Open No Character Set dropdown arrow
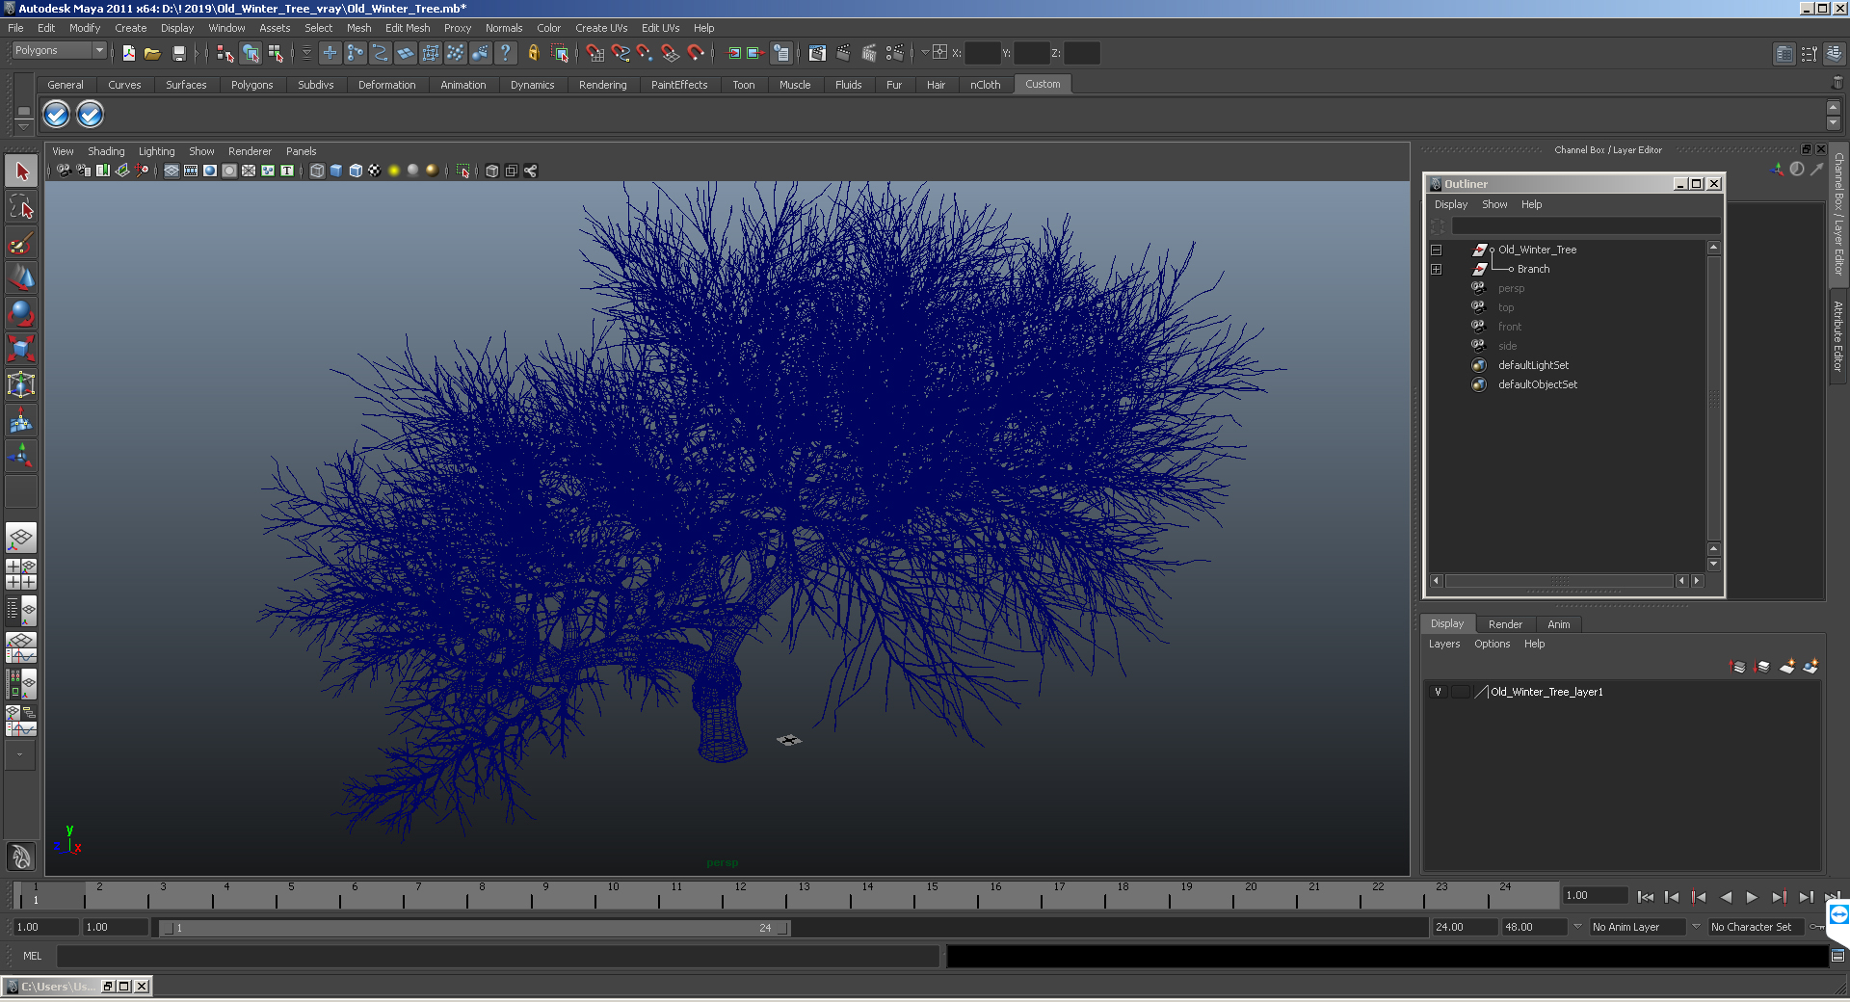This screenshot has height=1002, width=1850. pyautogui.click(x=1696, y=927)
